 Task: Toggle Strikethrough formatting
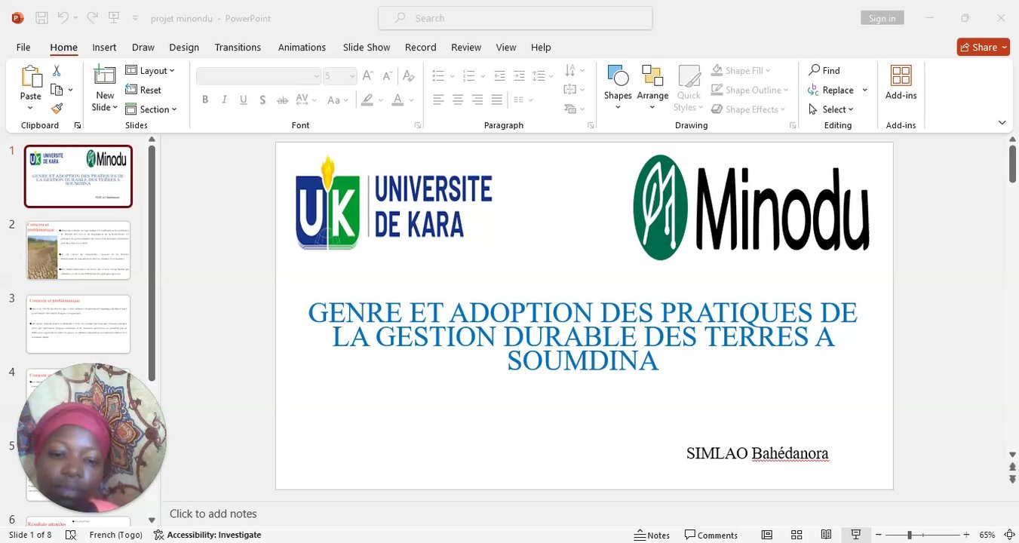pyautogui.click(x=282, y=100)
